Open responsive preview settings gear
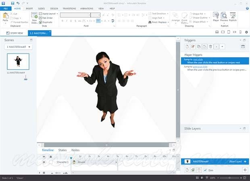The width and height of the screenshot is (250, 181). (x=246, y=32)
